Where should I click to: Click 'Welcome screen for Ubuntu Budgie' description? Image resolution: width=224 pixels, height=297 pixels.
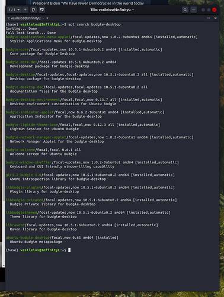[43, 154]
